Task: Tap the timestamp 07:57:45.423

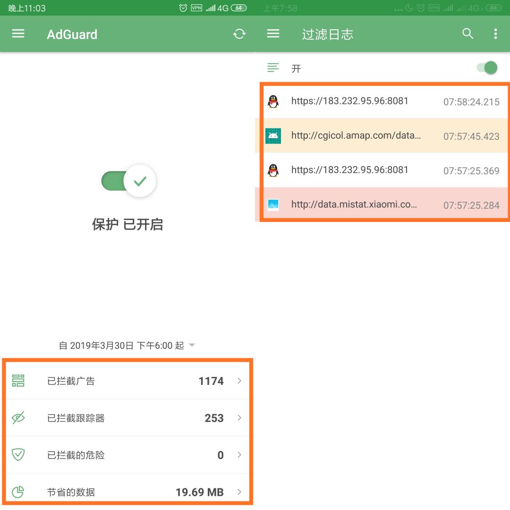Action: tap(471, 136)
